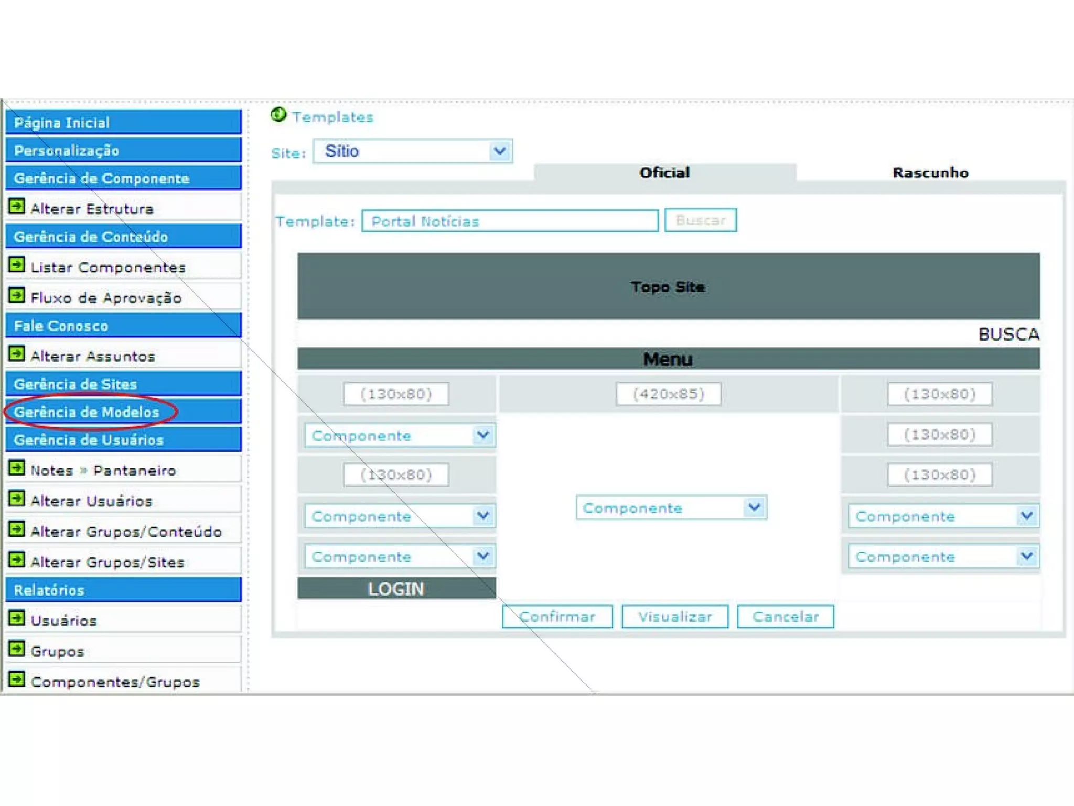1074x806 pixels.
Task: Click arrow icon beside Alterar Estrutura
Action: pos(17,206)
